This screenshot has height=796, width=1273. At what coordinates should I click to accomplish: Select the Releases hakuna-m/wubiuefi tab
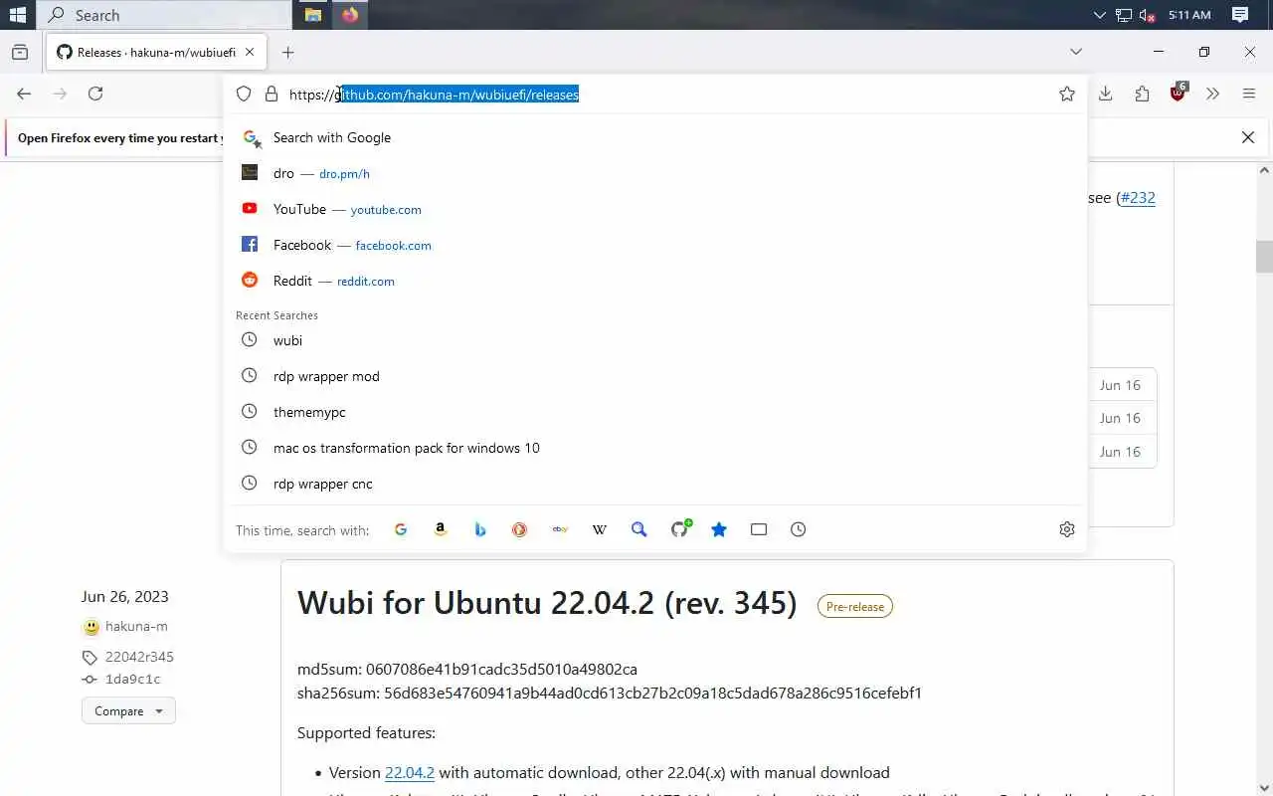coord(156,52)
